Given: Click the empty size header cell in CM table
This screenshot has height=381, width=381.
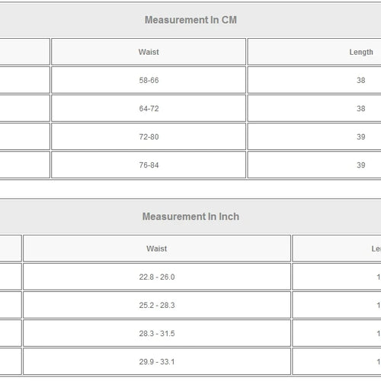Looking at the screenshot, I should [24, 52].
